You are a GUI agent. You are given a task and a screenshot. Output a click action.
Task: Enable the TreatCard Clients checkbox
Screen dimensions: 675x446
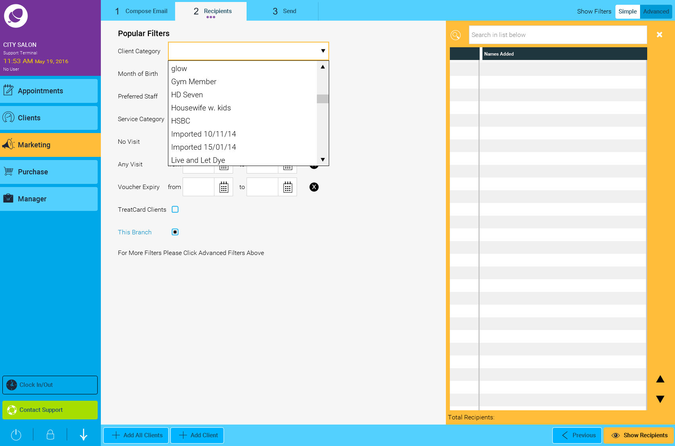point(175,209)
